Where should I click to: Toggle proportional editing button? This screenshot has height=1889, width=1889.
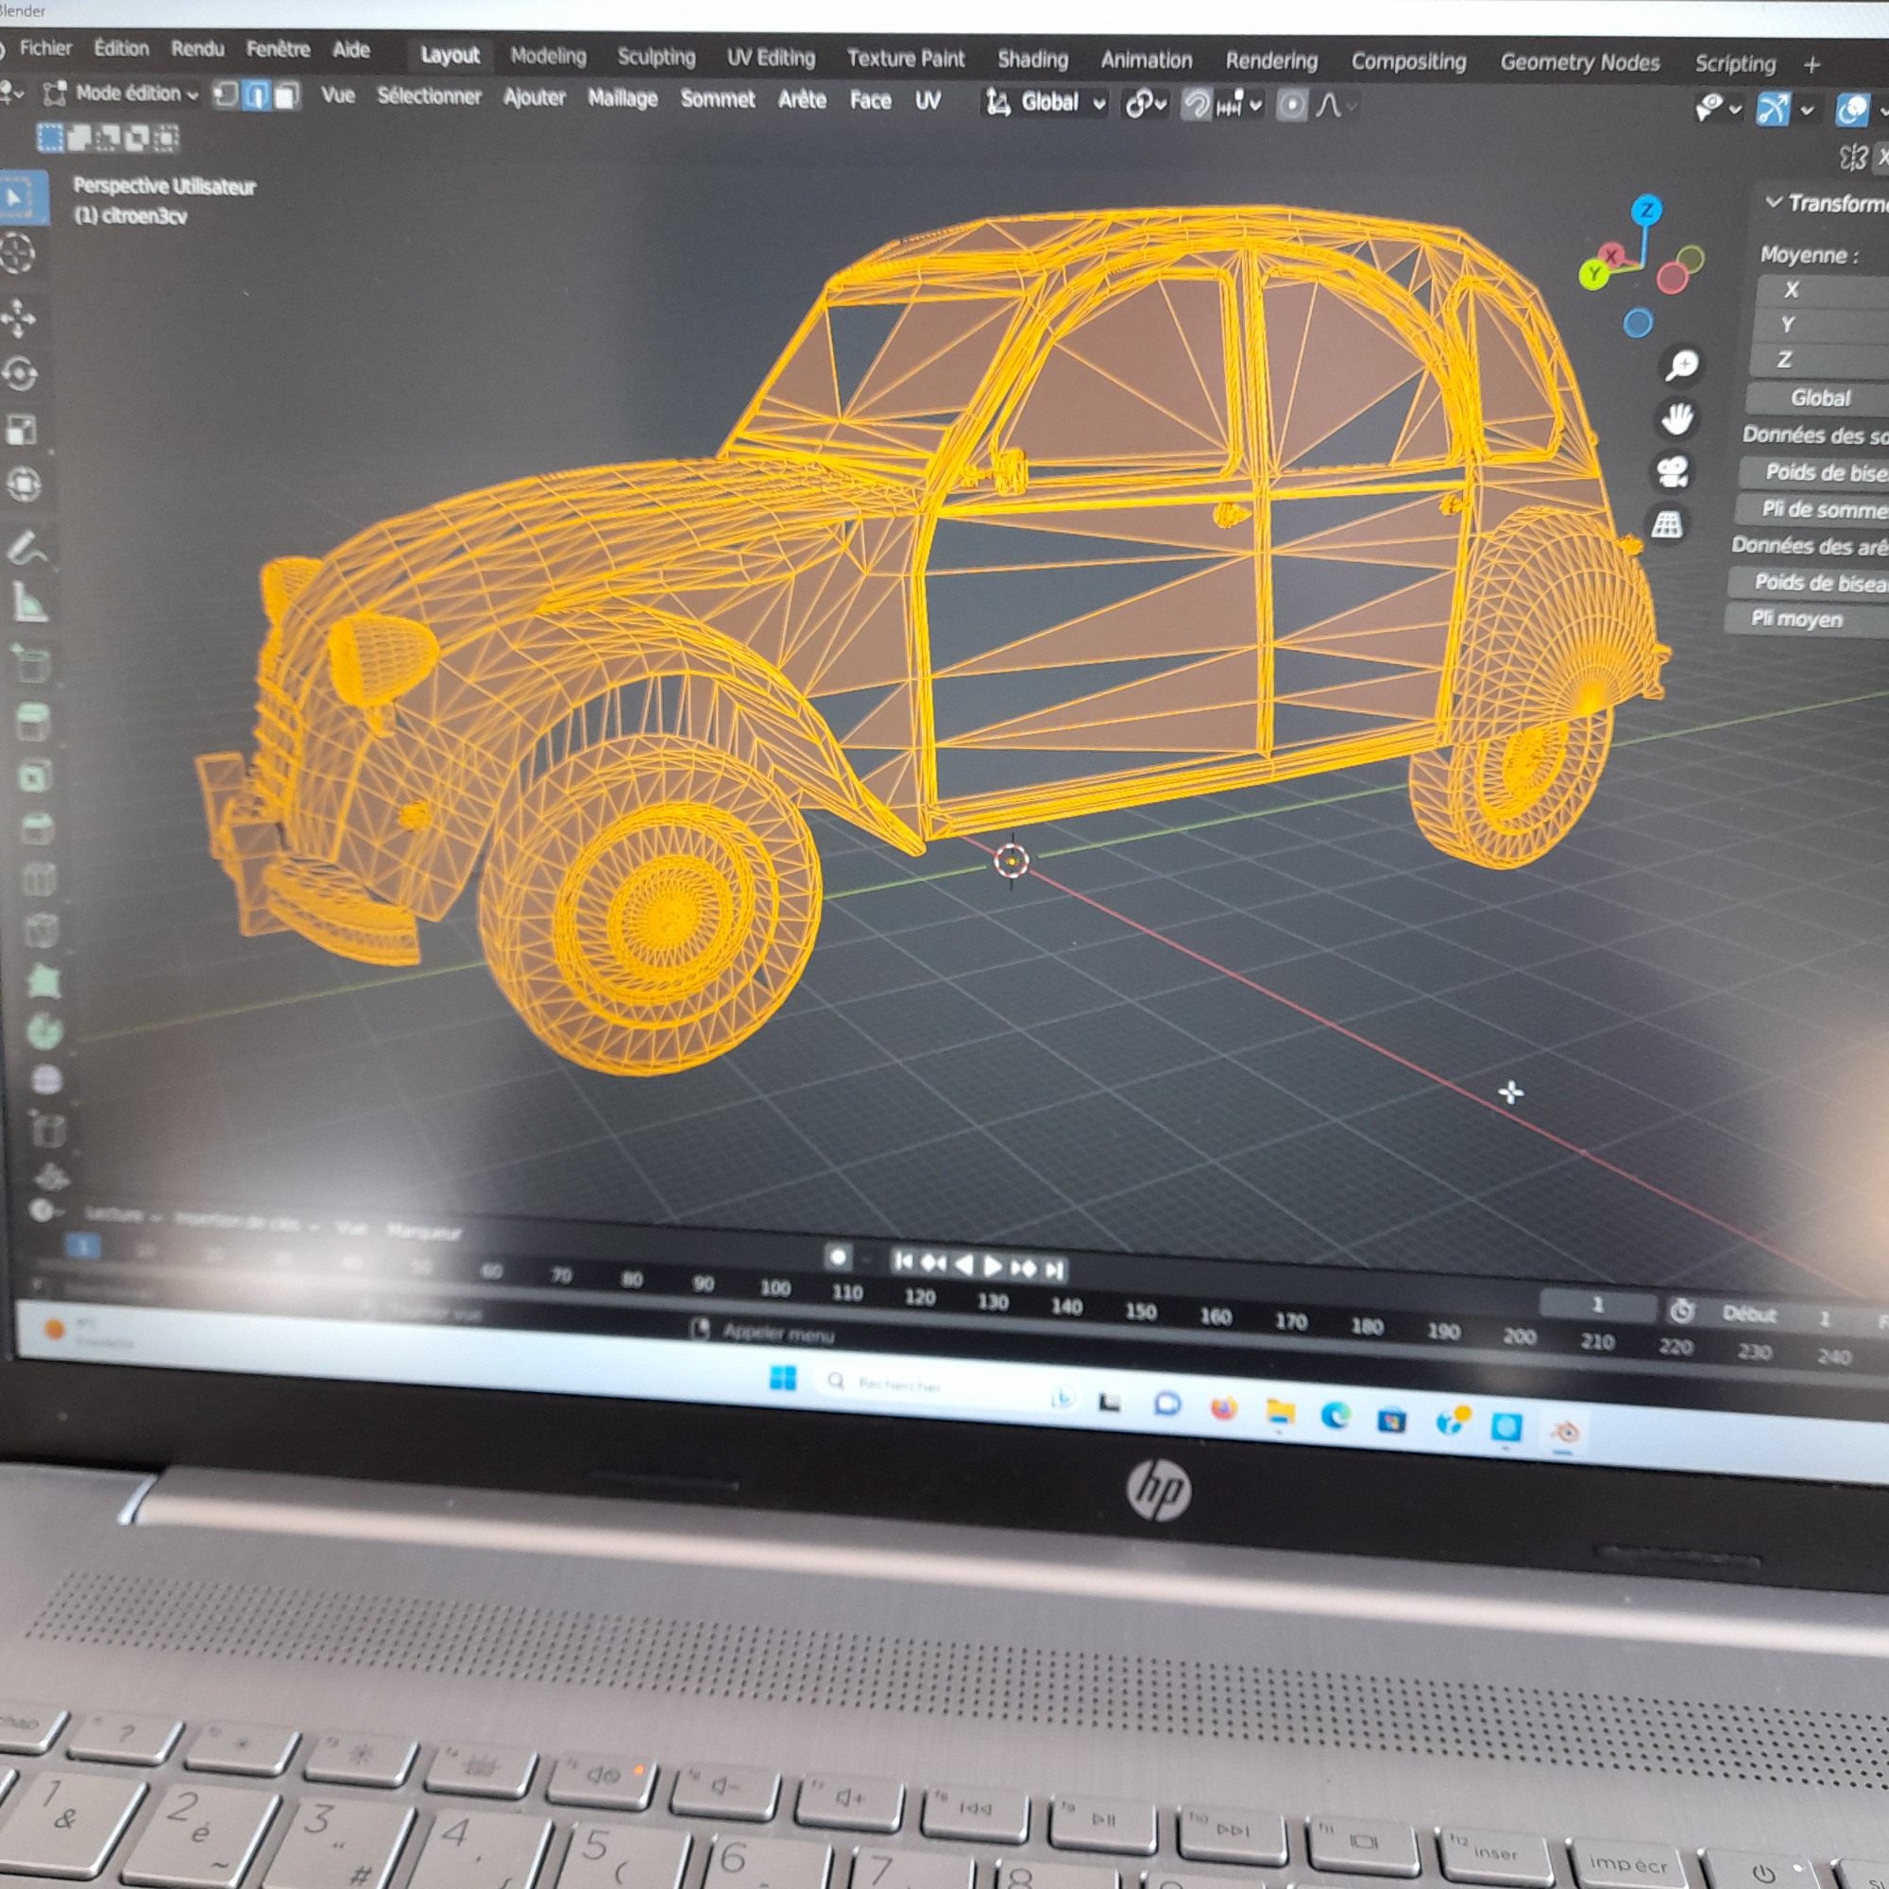pos(1291,105)
